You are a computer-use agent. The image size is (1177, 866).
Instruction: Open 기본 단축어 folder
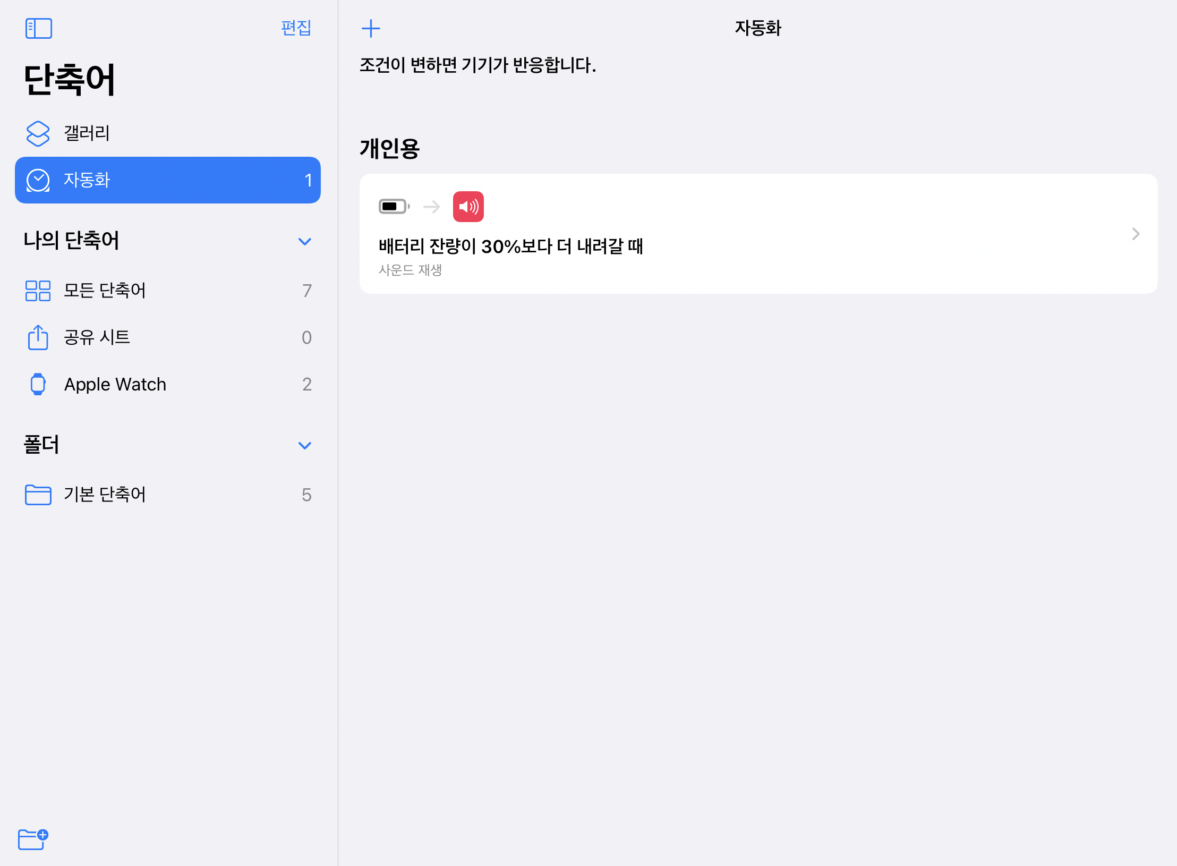pyautogui.click(x=105, y=495)
